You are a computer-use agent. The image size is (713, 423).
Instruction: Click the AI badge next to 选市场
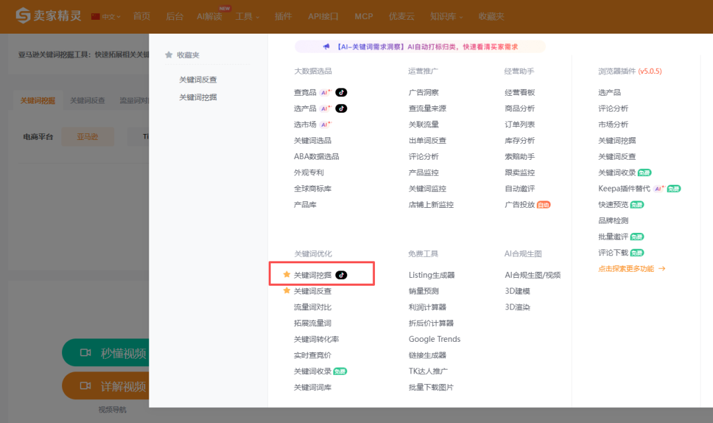click(x=325, y=124)
